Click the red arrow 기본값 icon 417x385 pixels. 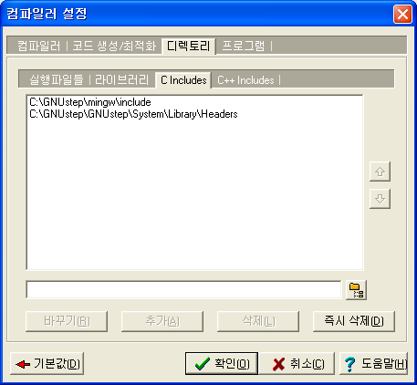(x=23, y=364)
